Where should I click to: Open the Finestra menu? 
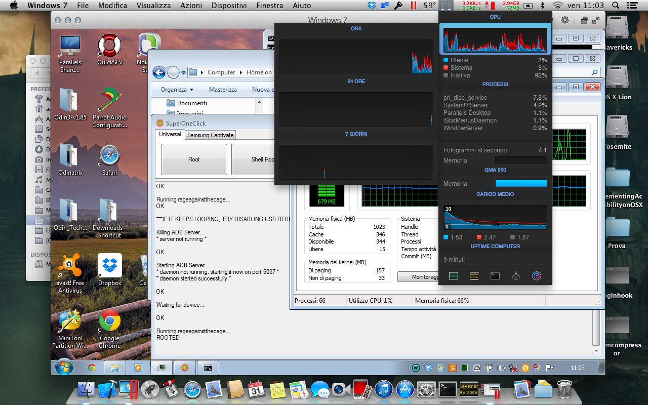(x=269, y=6)
